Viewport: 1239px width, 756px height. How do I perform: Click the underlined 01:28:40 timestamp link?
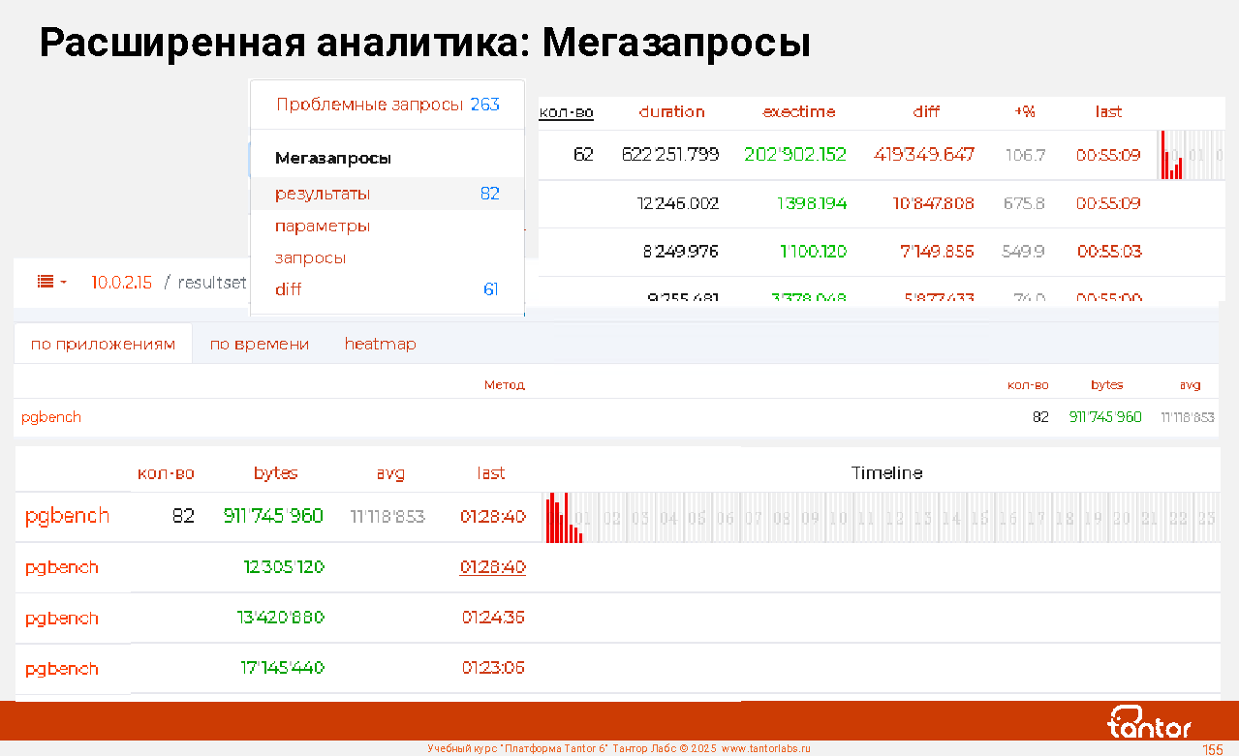point(492,567)
